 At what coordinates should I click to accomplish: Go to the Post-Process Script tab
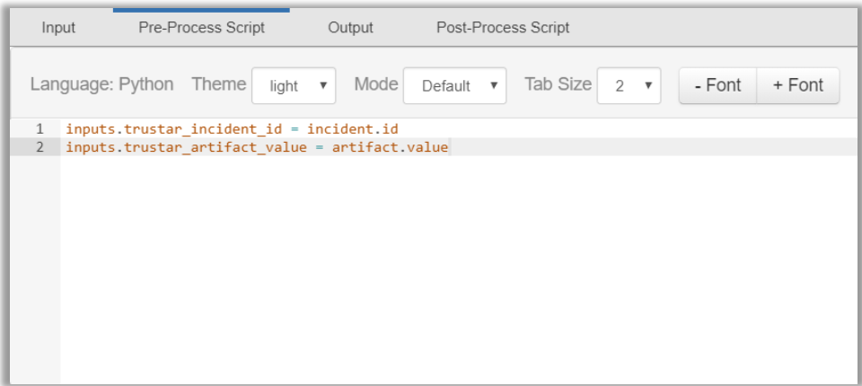click(x=503, y=28)
